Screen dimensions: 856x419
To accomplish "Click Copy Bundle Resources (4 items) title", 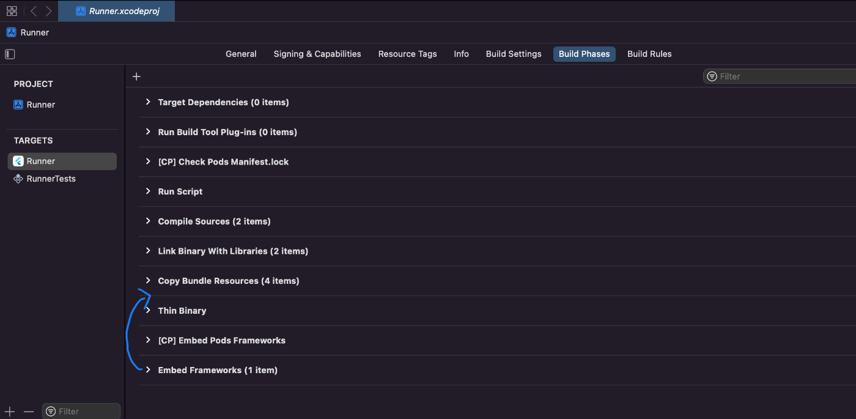I will 229,281.
